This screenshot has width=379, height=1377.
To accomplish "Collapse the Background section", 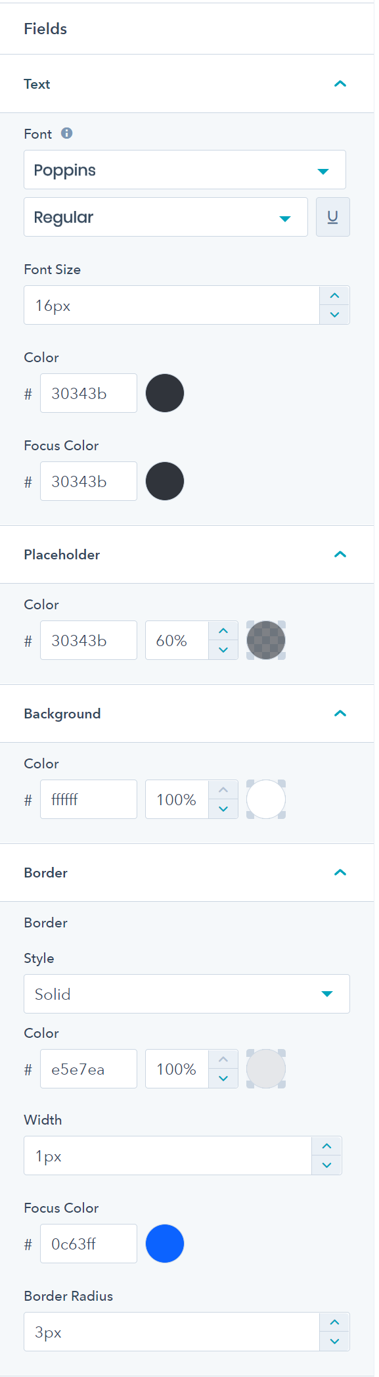I will [x=340, y=713].
